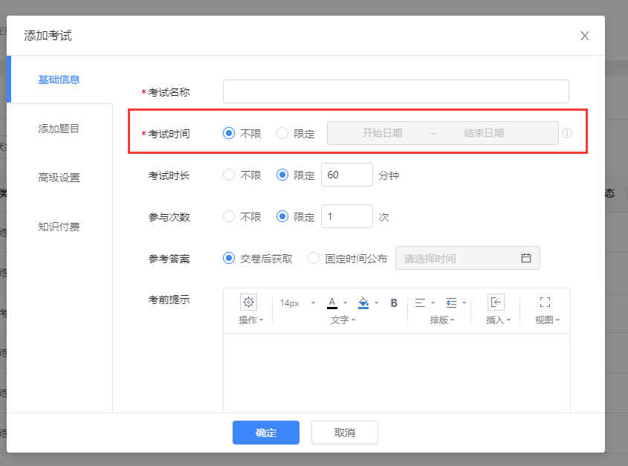This screenshot has height=466, width=628.
Task: Click the 取消 cancel button
Action: (x=344, y=432)
